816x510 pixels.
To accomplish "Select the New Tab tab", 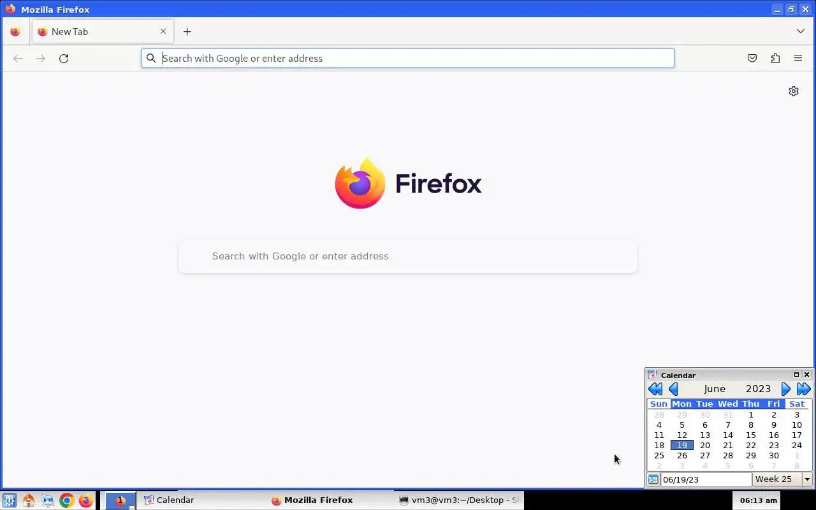I will pos(102,31).
